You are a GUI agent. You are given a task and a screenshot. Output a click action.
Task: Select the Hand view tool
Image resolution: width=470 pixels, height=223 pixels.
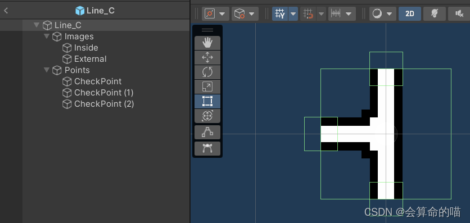point(207,43)
